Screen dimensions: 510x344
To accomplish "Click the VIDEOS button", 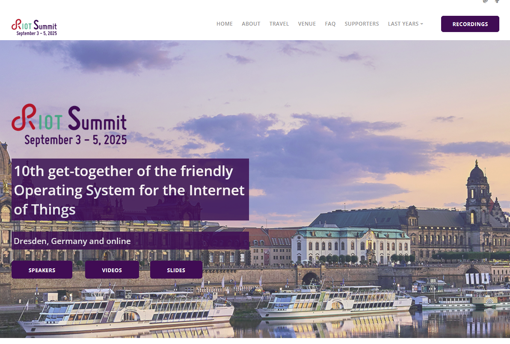I will tap(112, 270).
